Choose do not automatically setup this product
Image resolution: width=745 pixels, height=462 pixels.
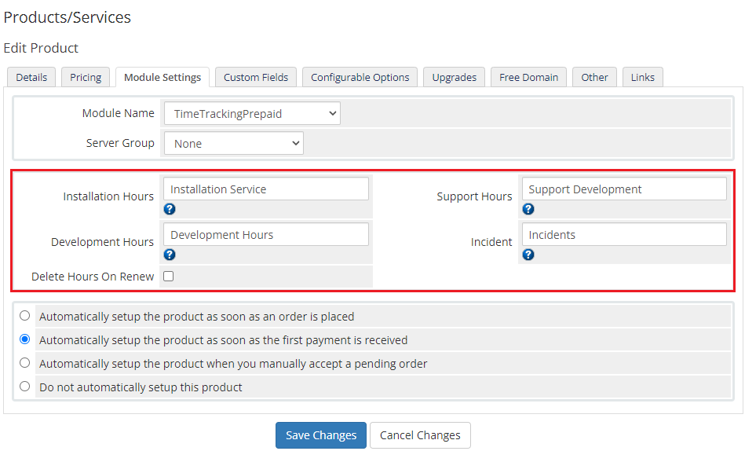click(24, 387)
